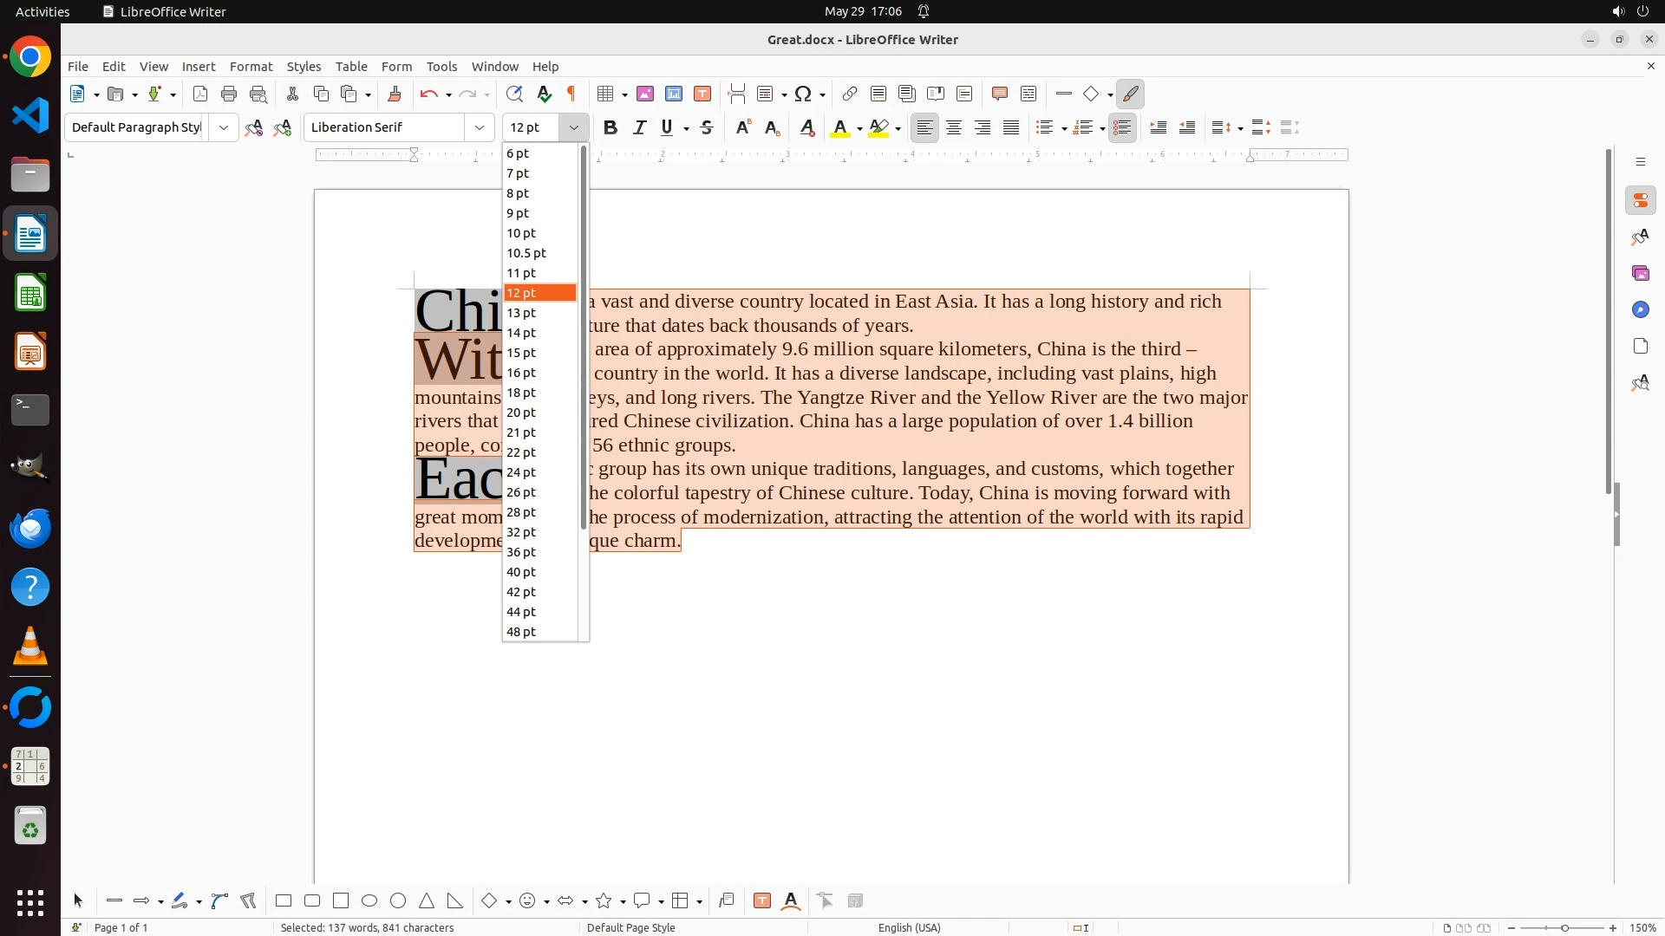The height and width of the screenshot is (936, 1665).
Task: Choose 24 pt from size list
Action: pyautogui.click(x=521, y=472)
